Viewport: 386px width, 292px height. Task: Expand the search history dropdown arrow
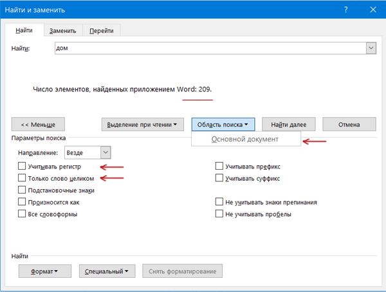click(371, 48)
